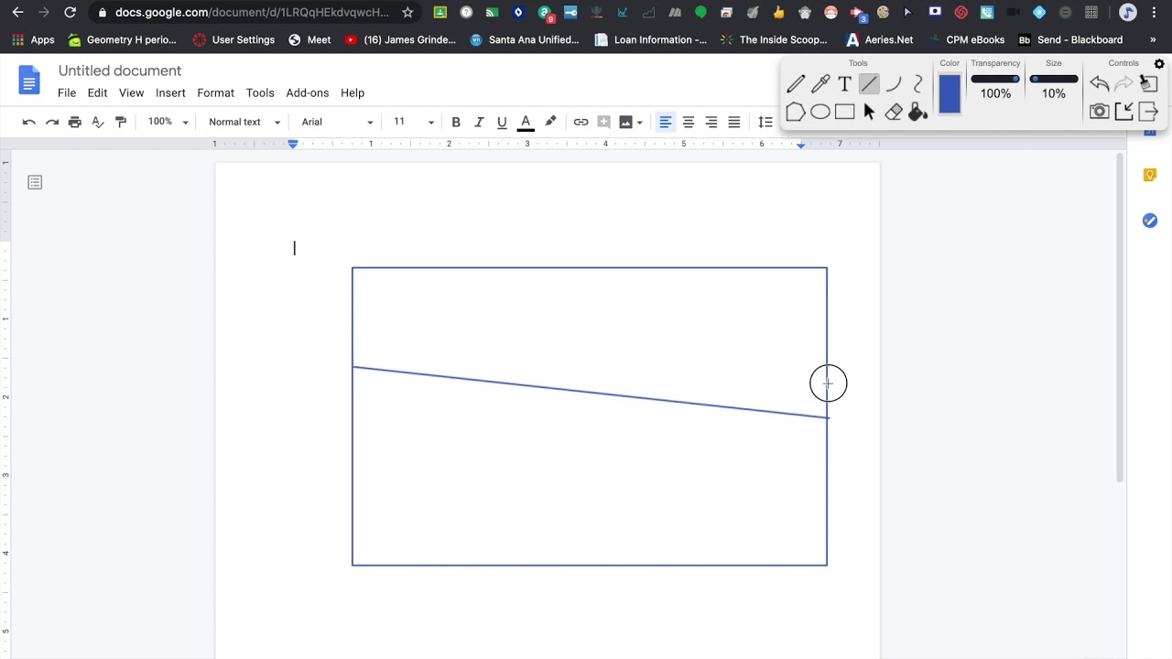This screenshot has width=1172, height=659.
Task: Take a screenshot with the camera icon
Action: click(x=1099, y=112)
